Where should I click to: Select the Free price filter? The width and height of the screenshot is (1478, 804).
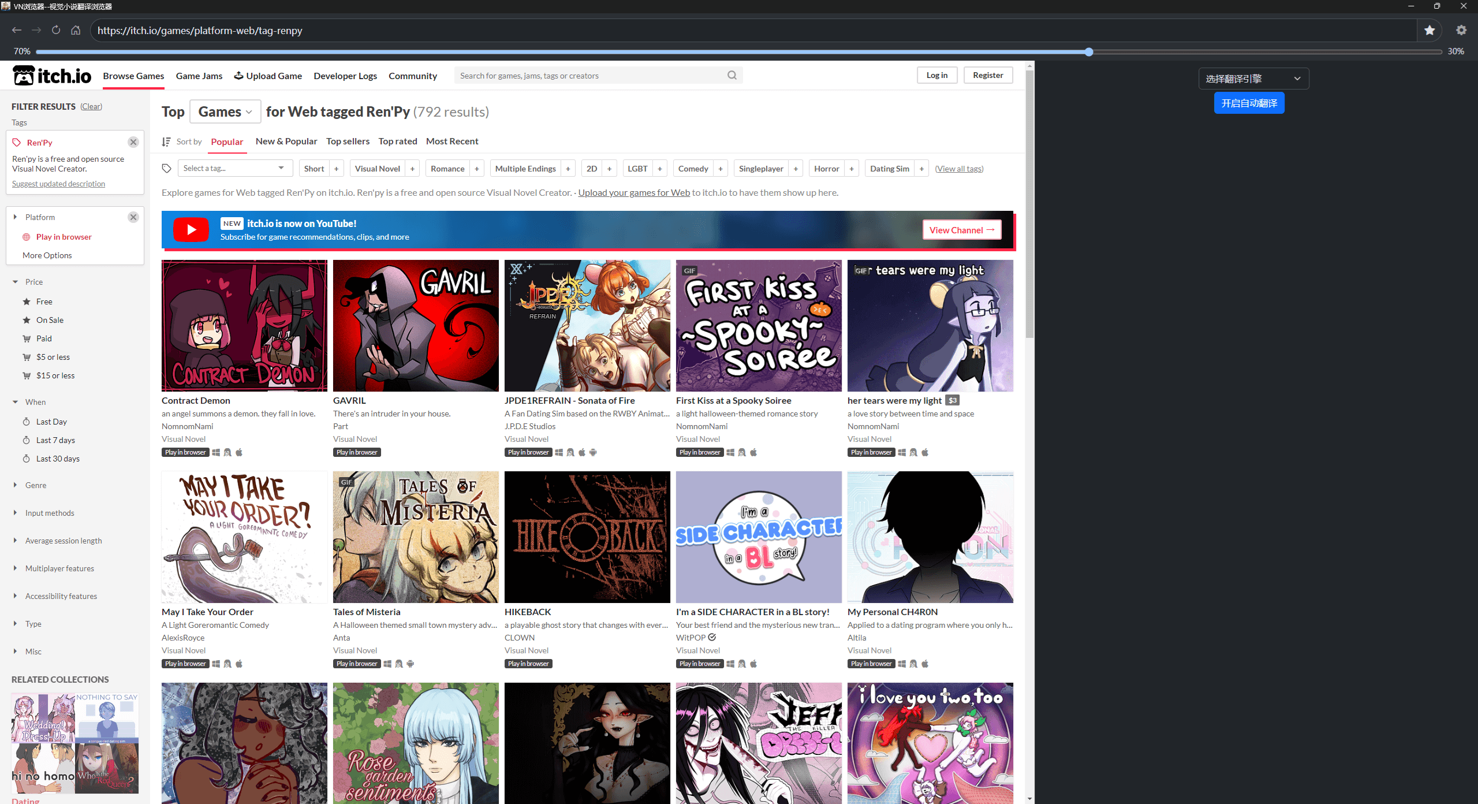pos(44,301)
